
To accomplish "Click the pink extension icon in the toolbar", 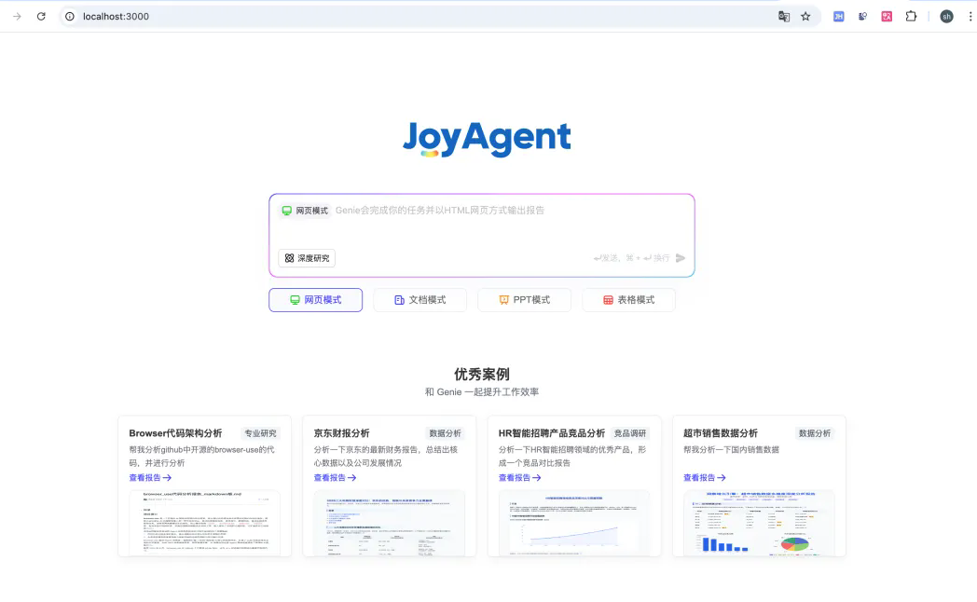I will [887, 16].
